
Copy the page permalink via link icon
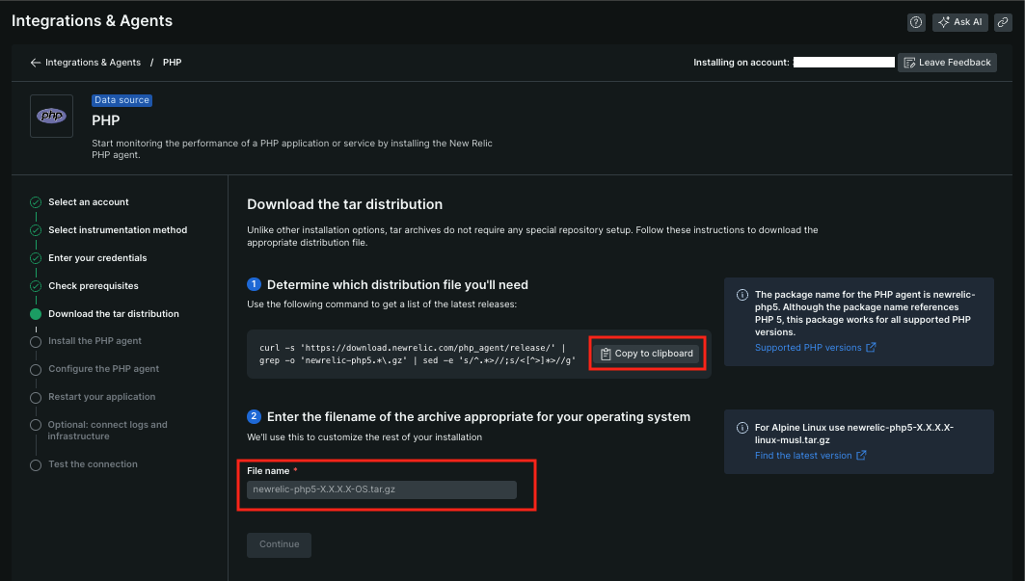click(x=1003, y=22)
